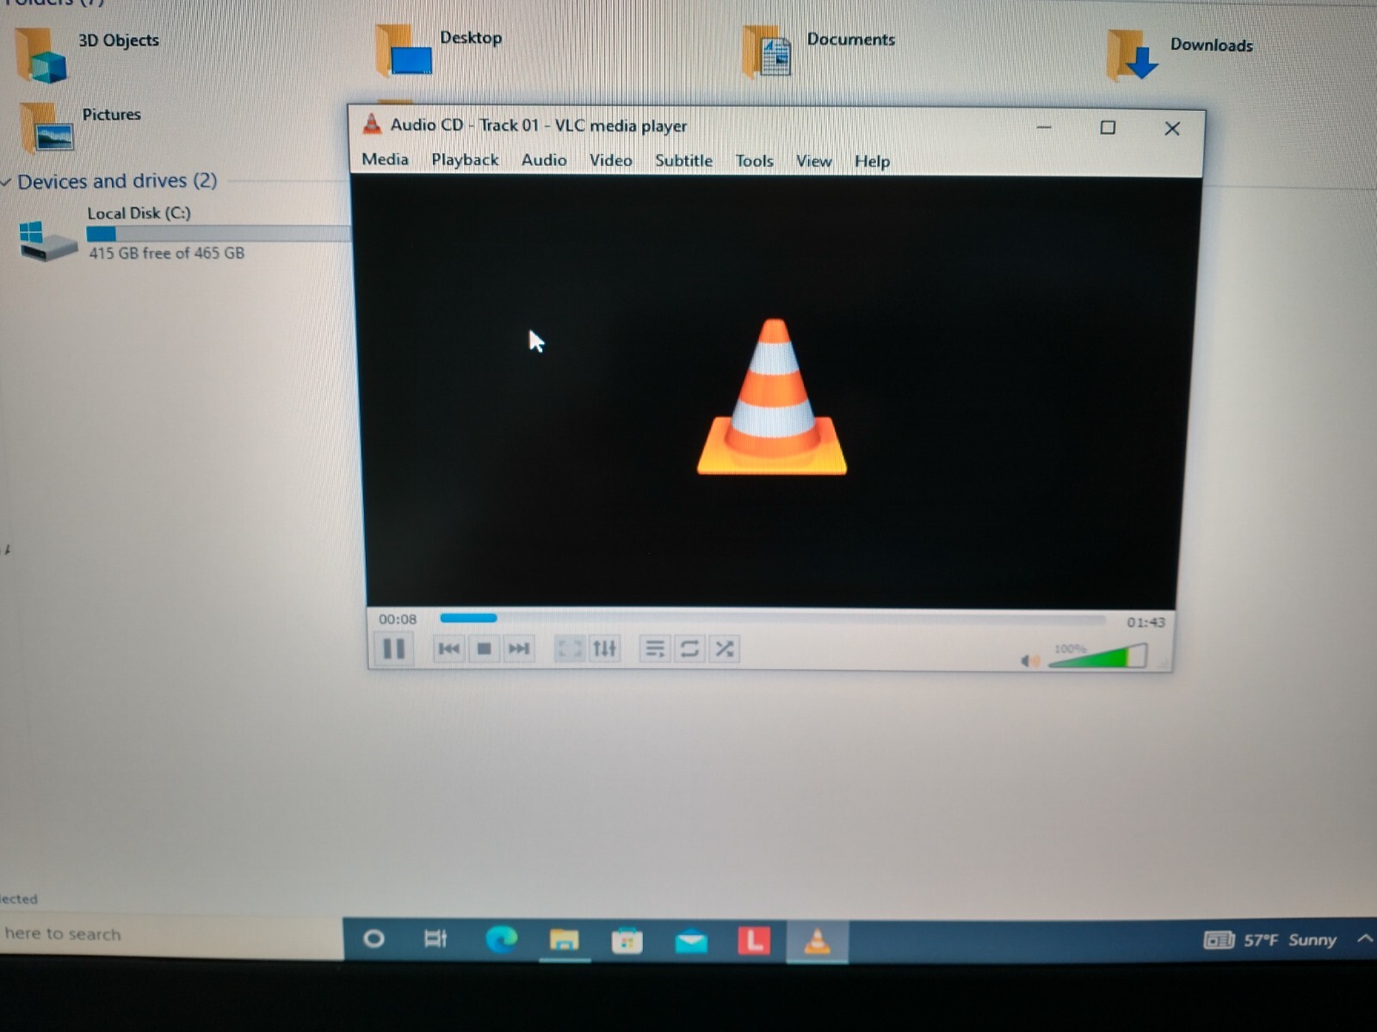Screen dimensions: 1377x1032
Task: Toggle random shuffle in VLC
Action: pos(725,648)
